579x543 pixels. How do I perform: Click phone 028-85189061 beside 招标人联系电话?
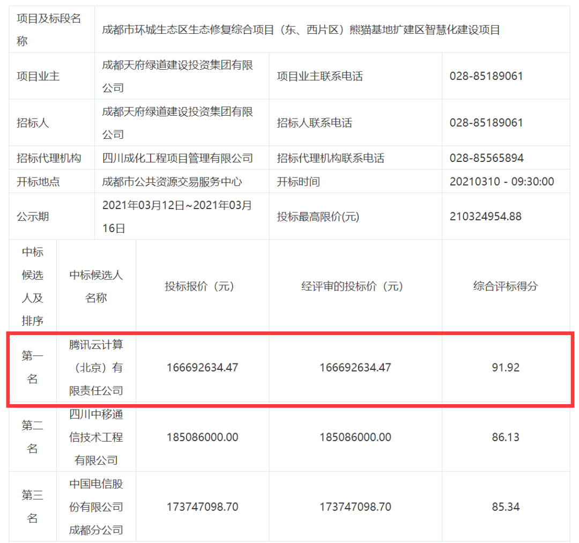[x=486, y=123]
